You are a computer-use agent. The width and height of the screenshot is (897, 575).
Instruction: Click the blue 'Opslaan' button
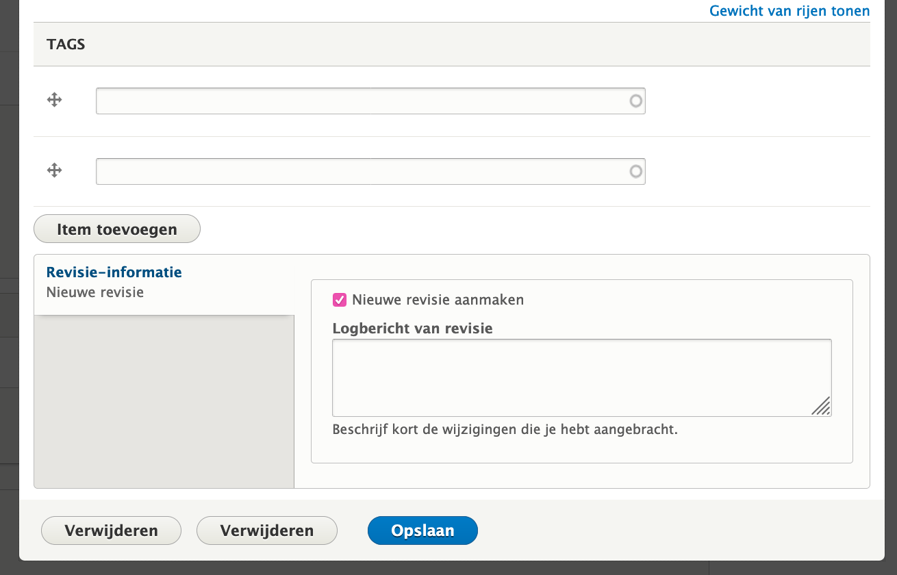pos(422,531)
